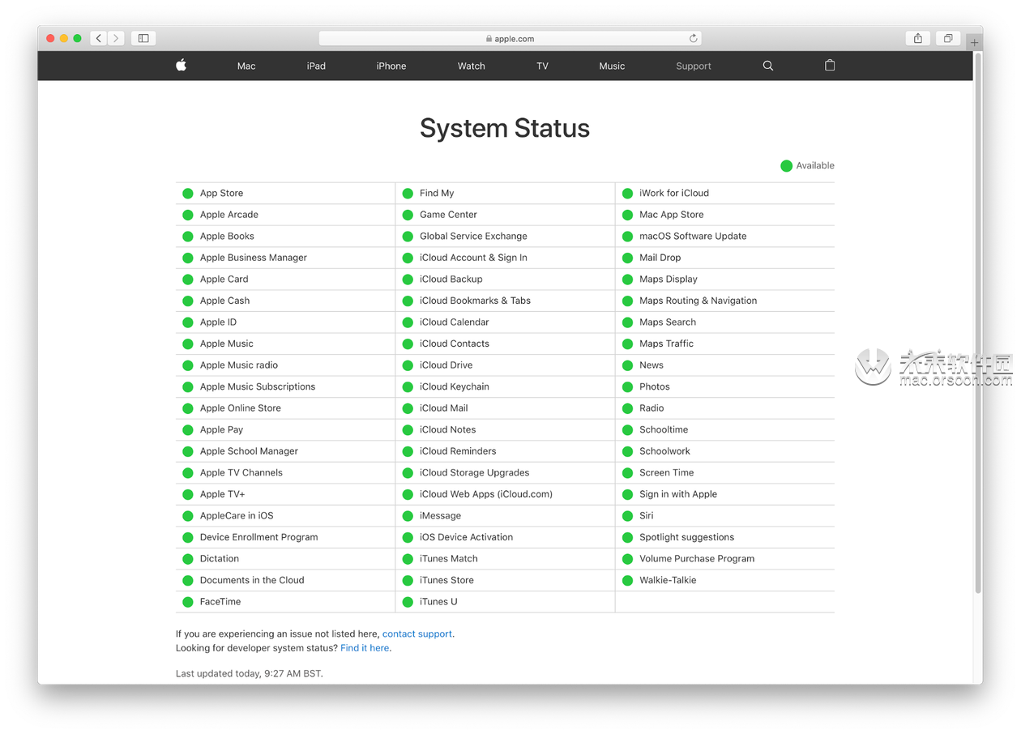Screen dimensions: 1021x734
Task: Click the page vertical scrollbar
Action: tap(978, 324)
